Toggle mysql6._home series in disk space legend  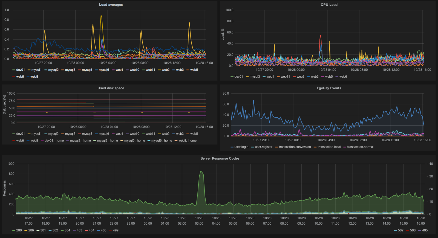click(162, 141)
